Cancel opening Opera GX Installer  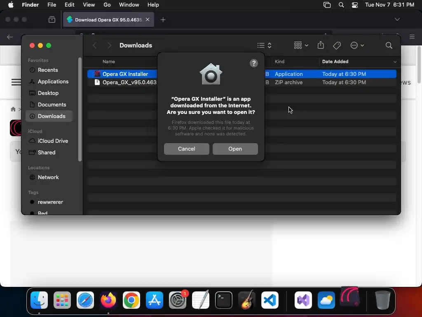point(186,149)
